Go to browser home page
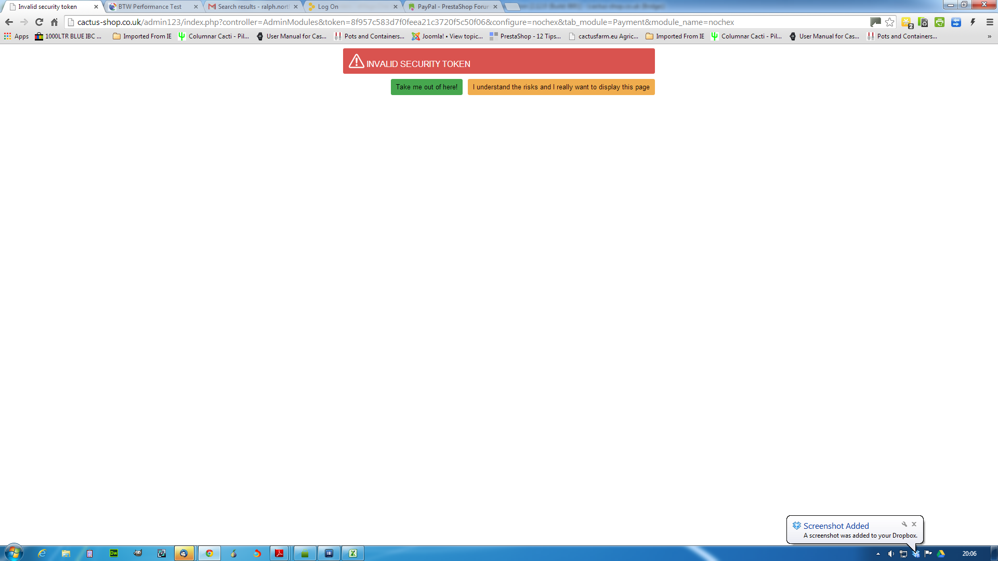Screen dimensions: 998x561 tap(54, 22)
